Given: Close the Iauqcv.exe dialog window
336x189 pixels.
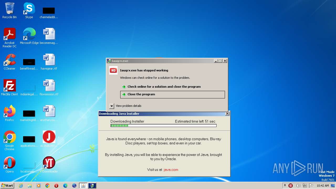Looking at the screenshot, I should (225, 61).
